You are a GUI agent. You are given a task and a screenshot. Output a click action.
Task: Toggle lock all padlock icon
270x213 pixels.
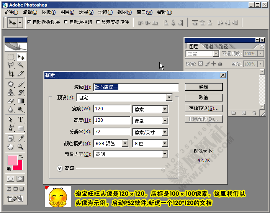point(220,64)
